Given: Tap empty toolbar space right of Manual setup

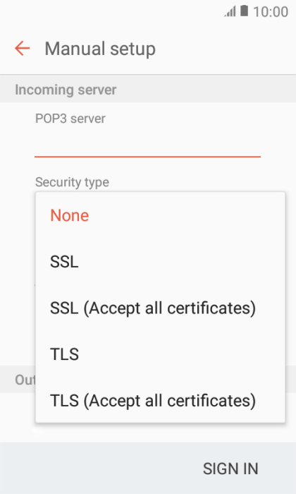Looking at the screenshot, I should [x=226, y=49].
